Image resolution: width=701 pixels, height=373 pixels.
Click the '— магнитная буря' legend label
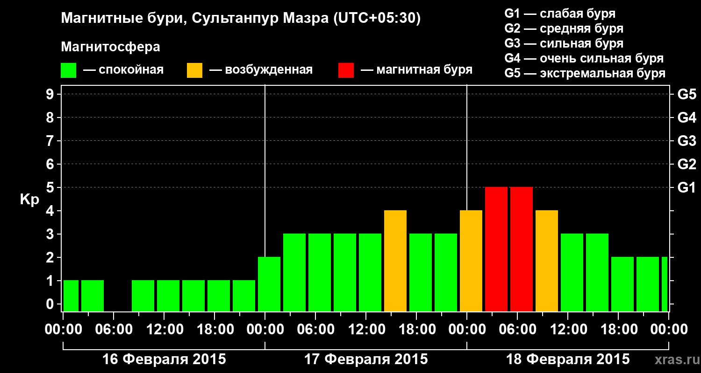417,70
